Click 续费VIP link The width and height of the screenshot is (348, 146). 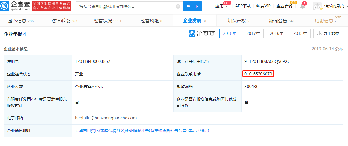264,6
